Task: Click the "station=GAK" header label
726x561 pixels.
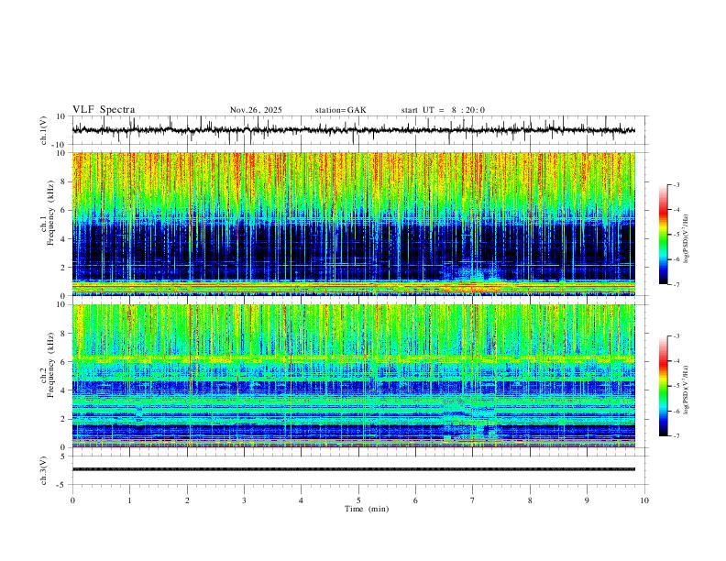Action: coord(341,110)
